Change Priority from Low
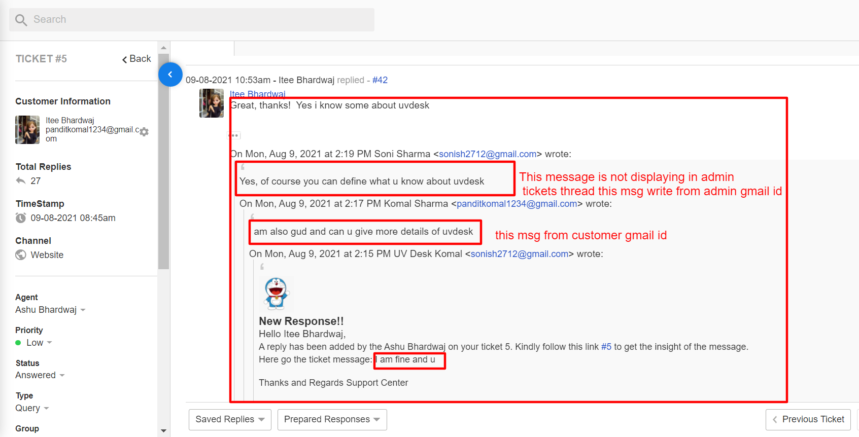 coord(39,343)
